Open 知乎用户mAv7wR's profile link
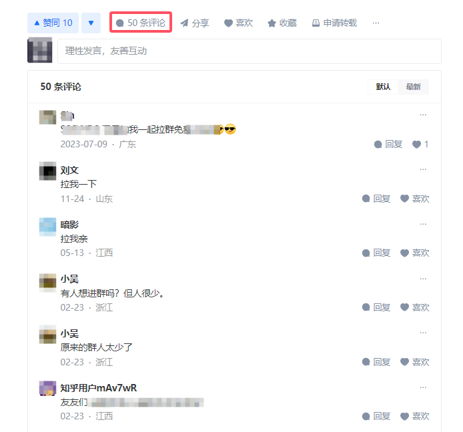 coord(99,388)
